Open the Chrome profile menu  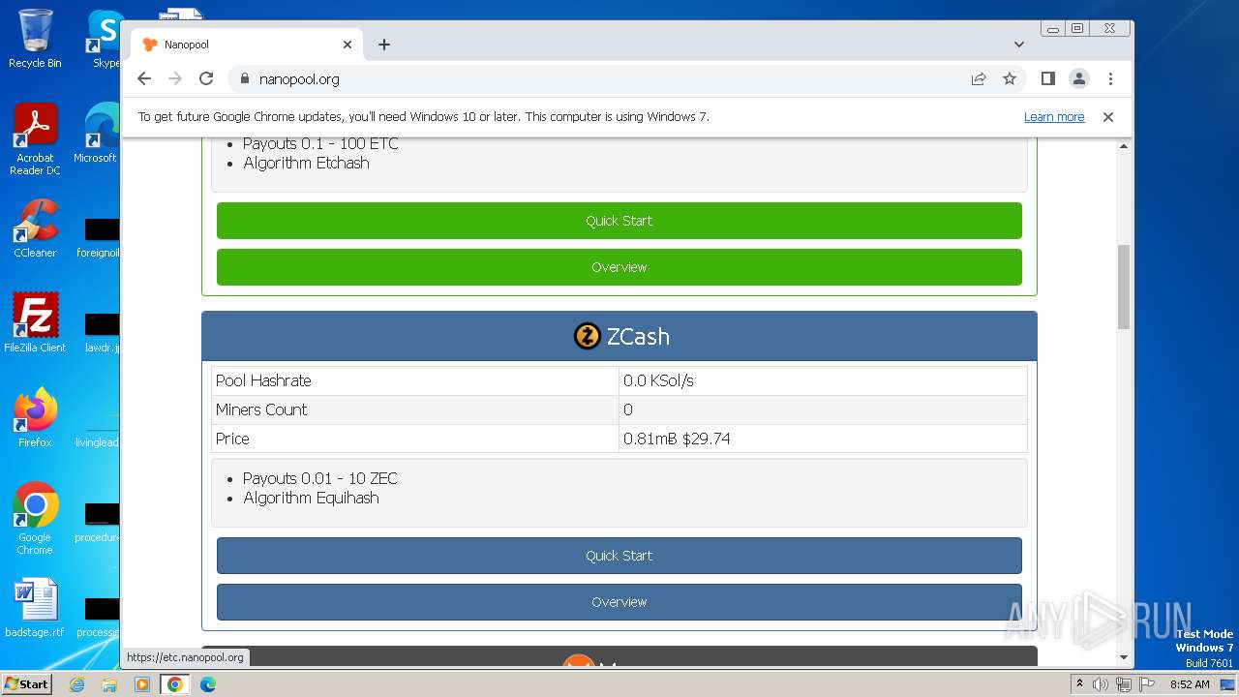[1079, 79]
